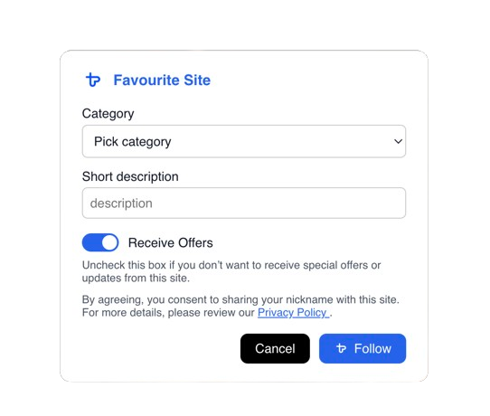Screen dimensions: 490x416
Task: Click the Cancel button
Action: (275, 348)
